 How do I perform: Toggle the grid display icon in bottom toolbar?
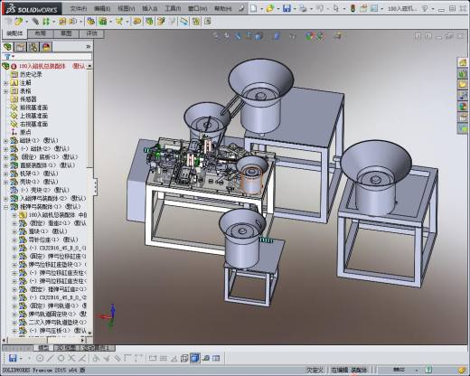coord(163,358)
